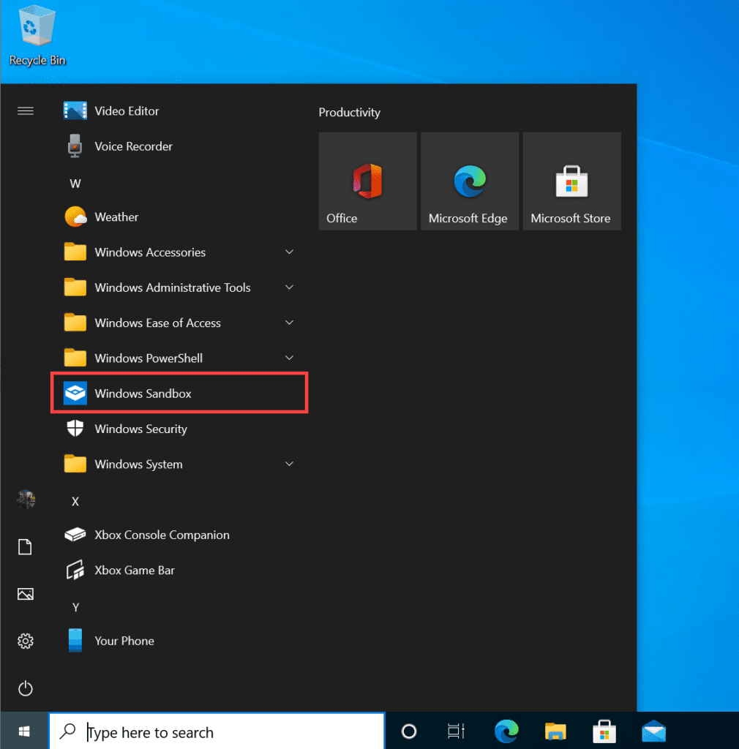Click the user account avatar
This screenshot has height=749, width=739.
[x=26, y=500]
